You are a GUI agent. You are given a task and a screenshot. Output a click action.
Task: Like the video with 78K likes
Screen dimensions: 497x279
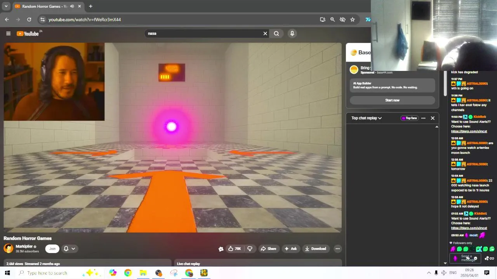[x=235, y=249]
